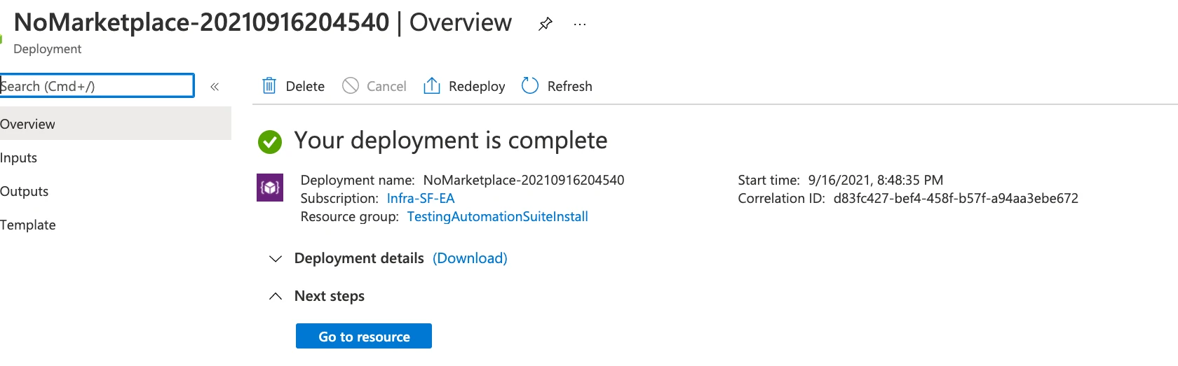Click the purple deployment cube icon

point(270,188)
